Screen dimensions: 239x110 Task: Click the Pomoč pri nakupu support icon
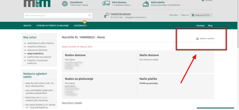(x=106, y=15)
